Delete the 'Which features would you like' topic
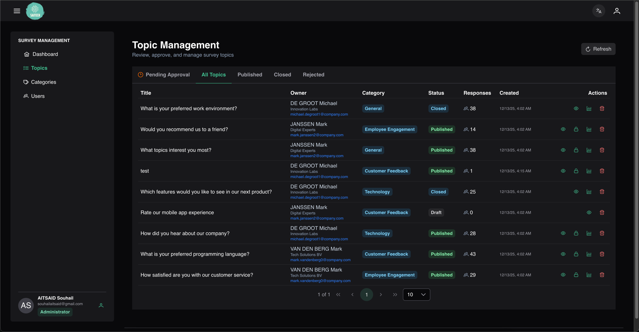 click(602, 192)
